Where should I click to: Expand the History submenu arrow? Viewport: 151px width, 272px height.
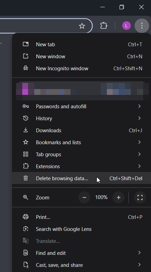[139, 118]
